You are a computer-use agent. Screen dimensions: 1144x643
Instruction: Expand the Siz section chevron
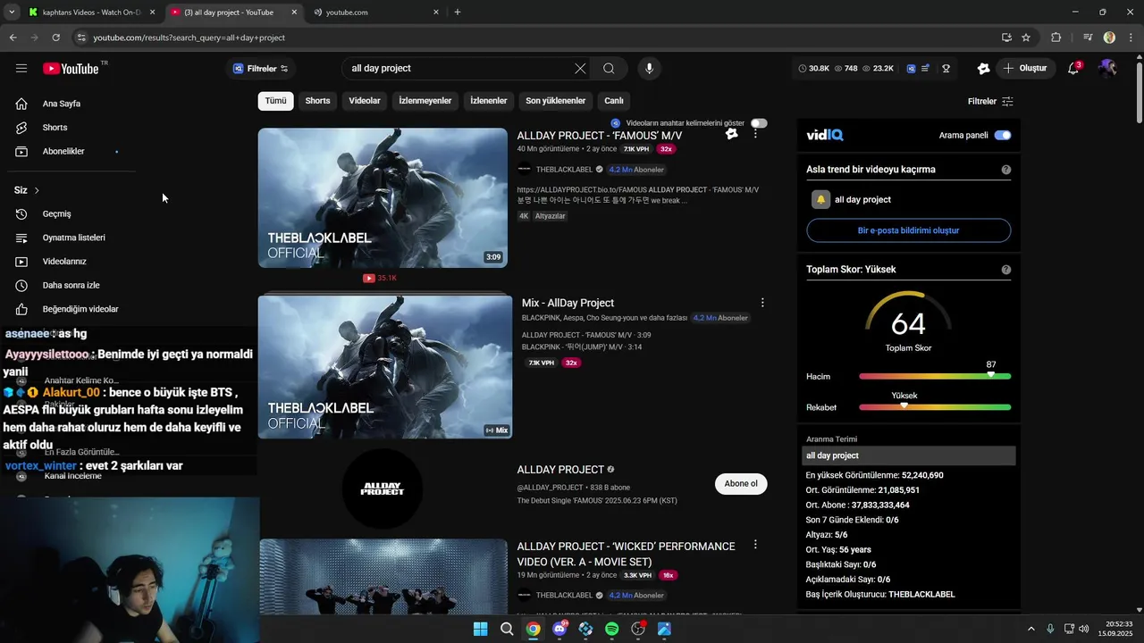pos(37,190)
